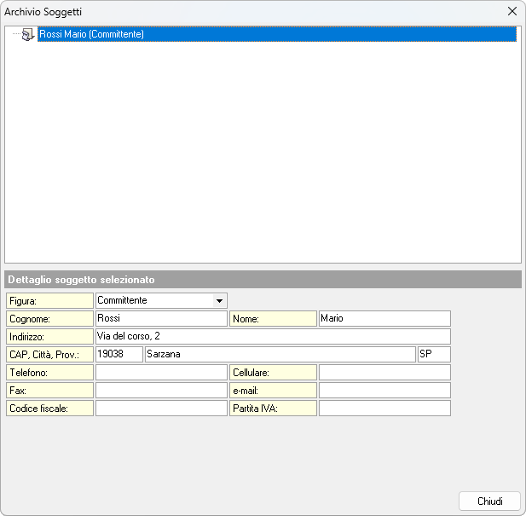This screenshot has width=526, height=516.
Task: Focus the empty e-mail input field
Action: click(384, 390)
